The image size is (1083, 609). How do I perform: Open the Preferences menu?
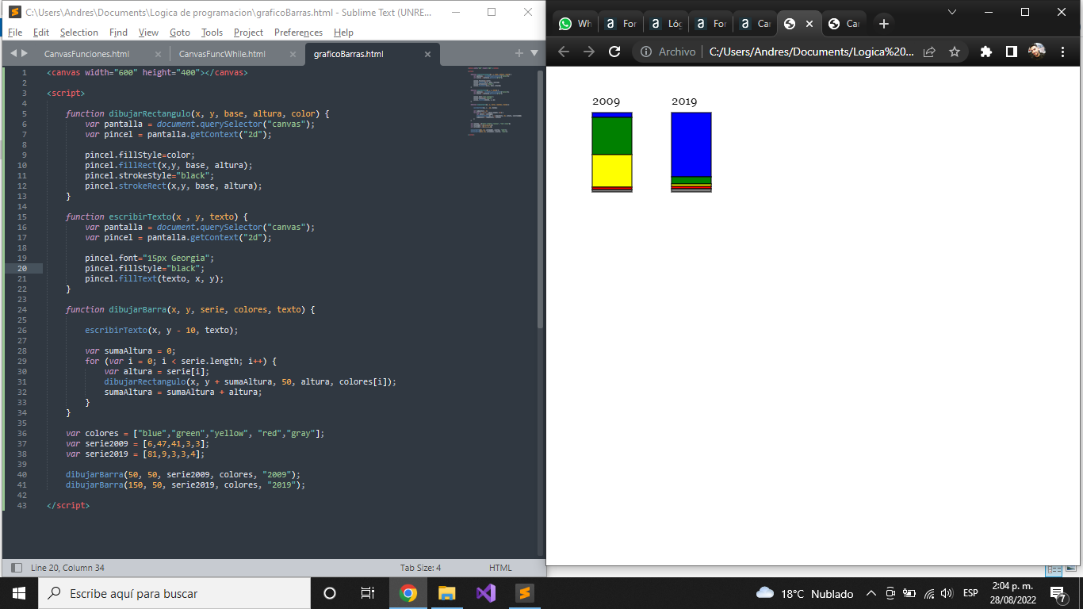coord(298,33)
